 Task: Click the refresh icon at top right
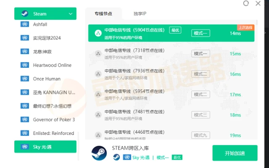point(246,3)
